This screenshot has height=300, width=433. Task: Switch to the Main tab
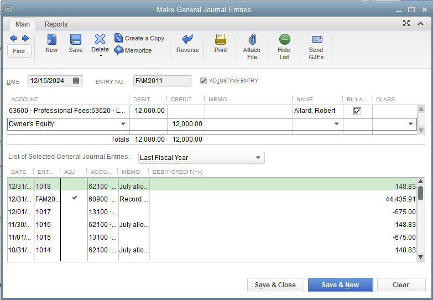[x=22, y=24]
